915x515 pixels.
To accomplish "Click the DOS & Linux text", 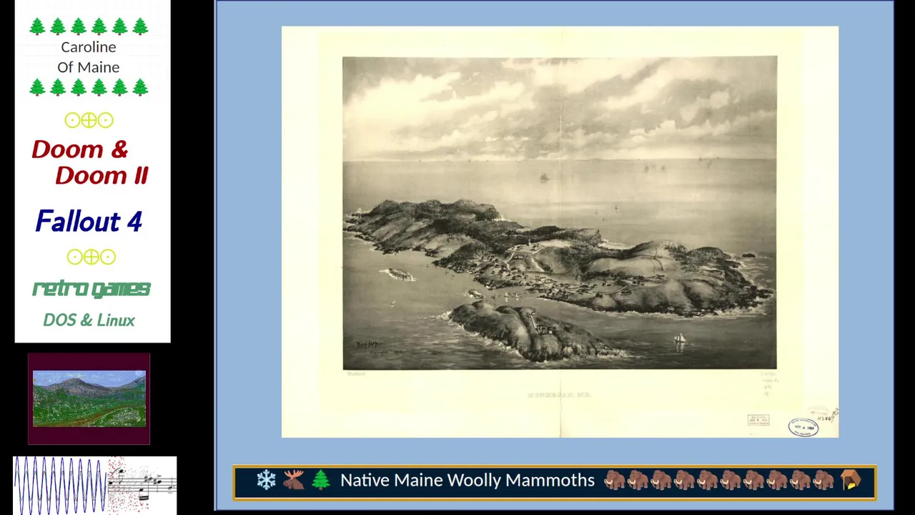I will [89, 320].
